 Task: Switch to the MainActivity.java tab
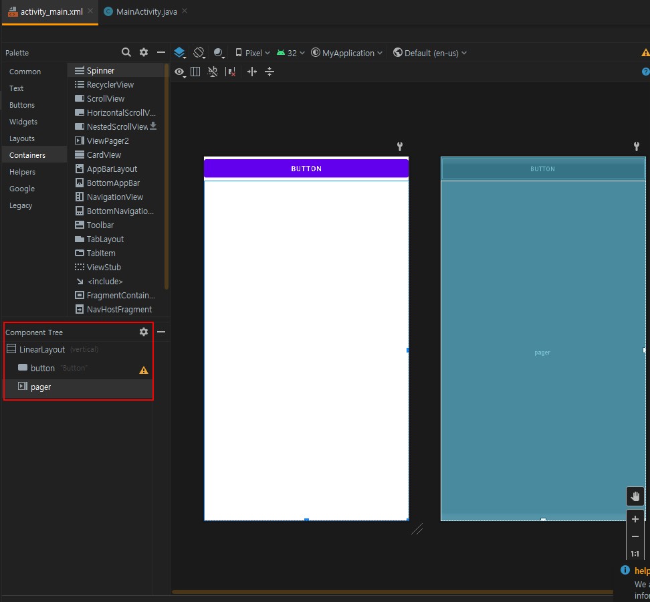click(x=146, y=12)
